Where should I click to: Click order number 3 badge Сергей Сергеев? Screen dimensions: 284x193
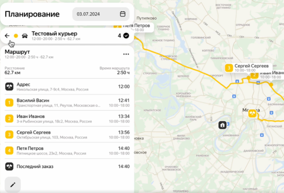[9, 135]
